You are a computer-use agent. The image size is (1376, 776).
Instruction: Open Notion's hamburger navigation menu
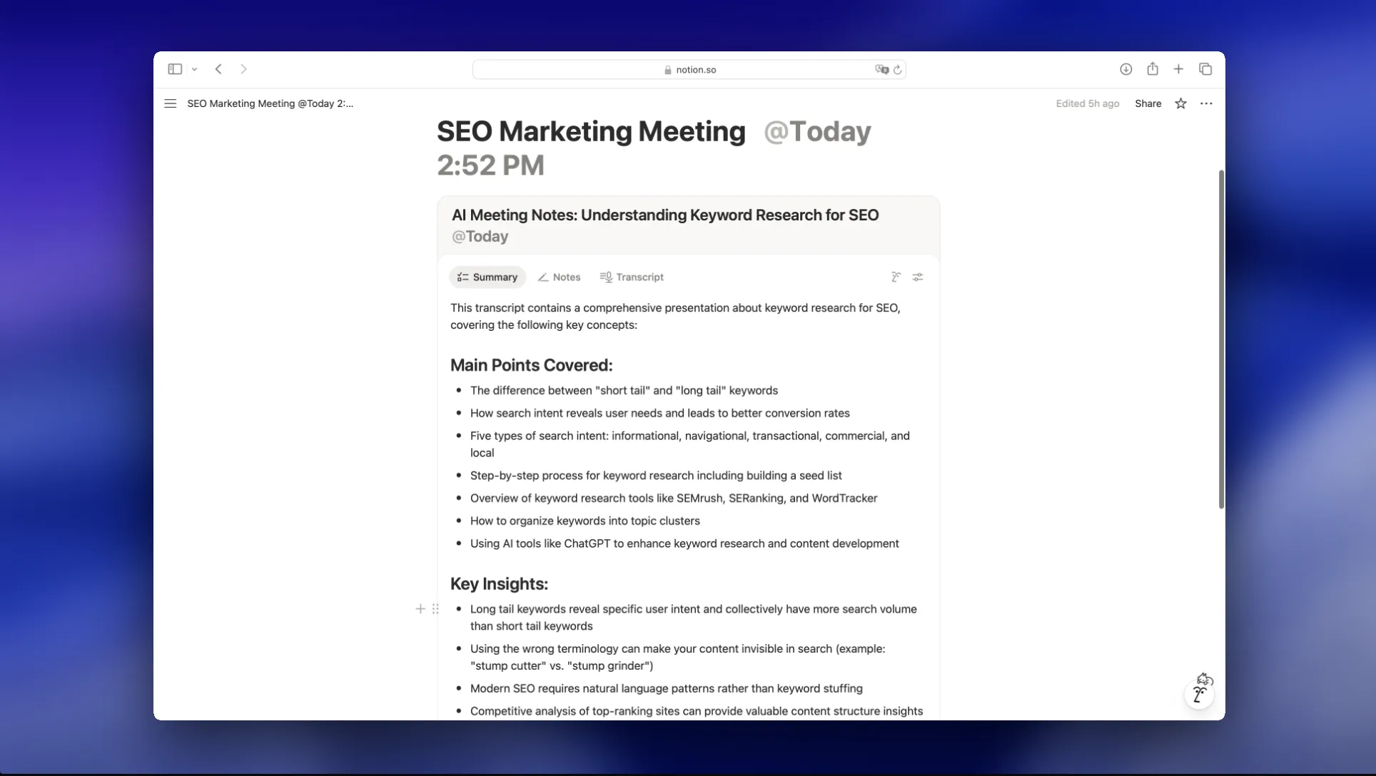point(170,103)
